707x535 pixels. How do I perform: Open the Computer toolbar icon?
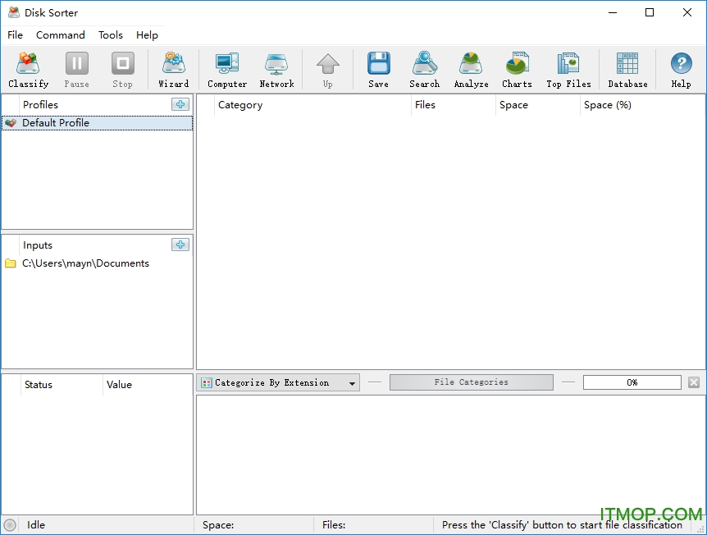pos(227,70)
